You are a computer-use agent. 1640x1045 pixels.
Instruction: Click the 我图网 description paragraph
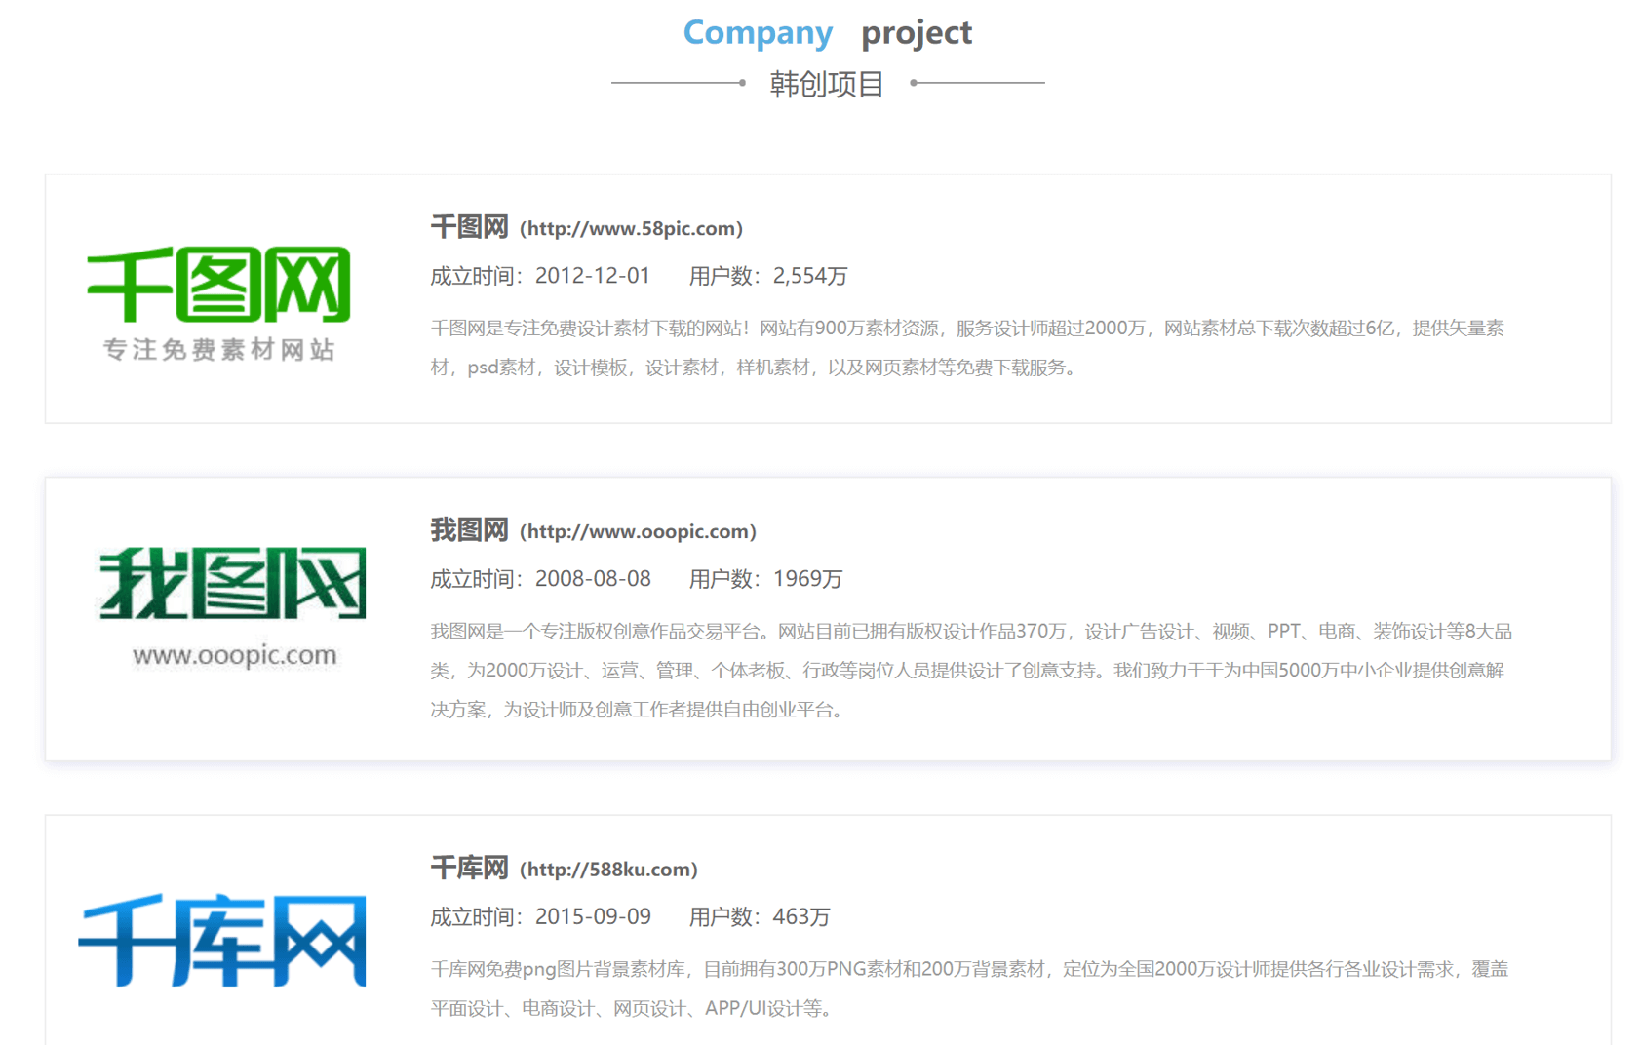[970, 671]
